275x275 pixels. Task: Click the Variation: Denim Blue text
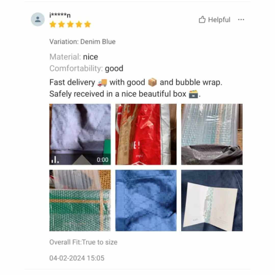click(82, 42)
